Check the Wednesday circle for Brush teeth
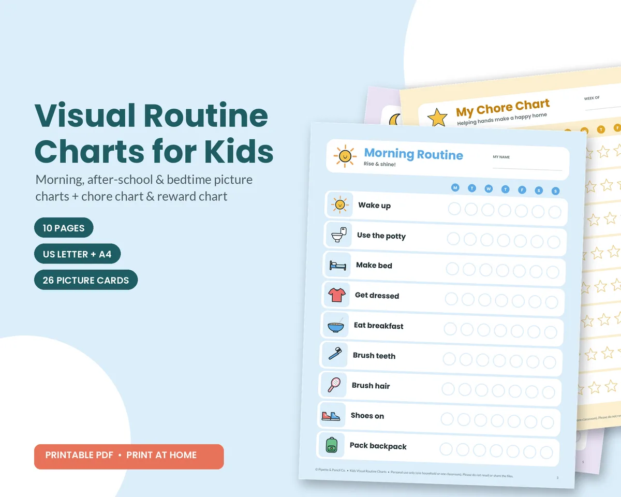Image resolution: width=621 pixels, height=497 pixels. pos(482,360)
